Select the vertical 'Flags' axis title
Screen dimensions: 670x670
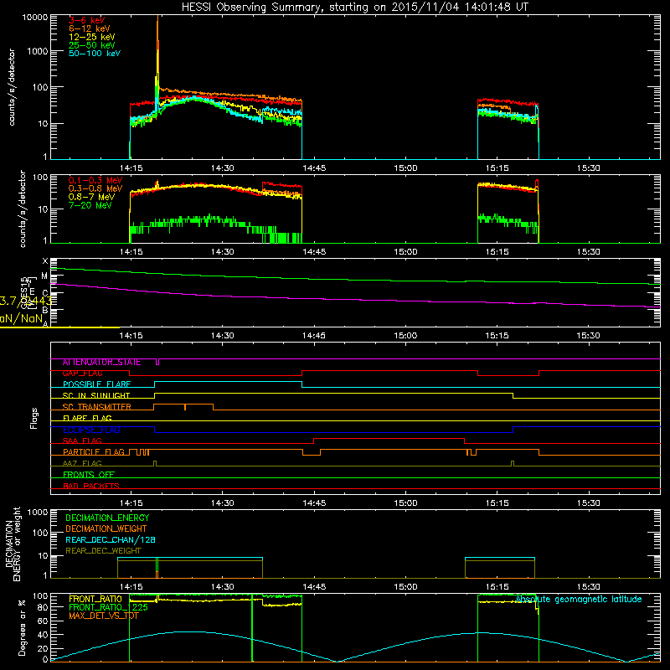click(x=34, y=418)
